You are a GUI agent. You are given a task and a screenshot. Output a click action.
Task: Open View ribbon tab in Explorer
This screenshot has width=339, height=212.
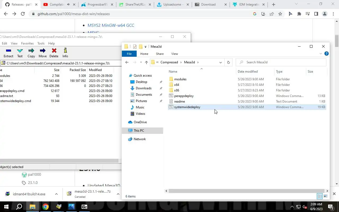[x=175, y=54]
